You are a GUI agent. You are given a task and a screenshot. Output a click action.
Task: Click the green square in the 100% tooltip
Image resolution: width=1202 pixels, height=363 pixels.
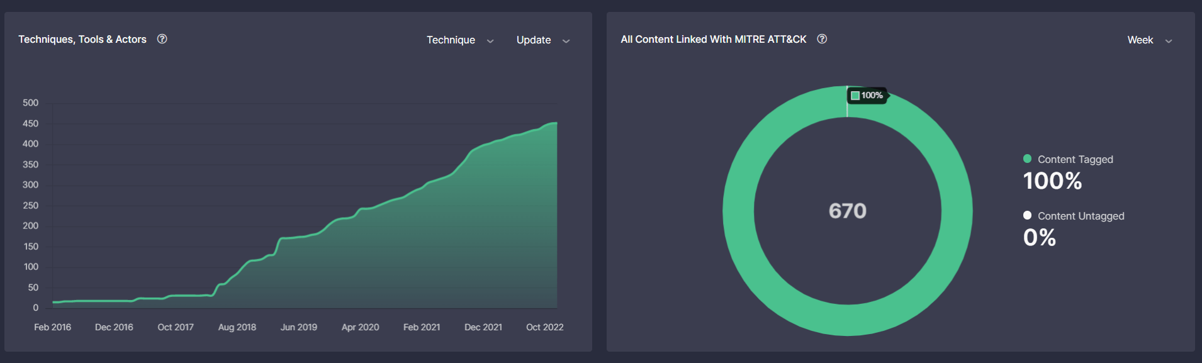click(x=855, y=96)
